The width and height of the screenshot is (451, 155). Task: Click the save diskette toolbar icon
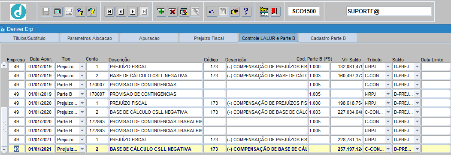(46, 12)
